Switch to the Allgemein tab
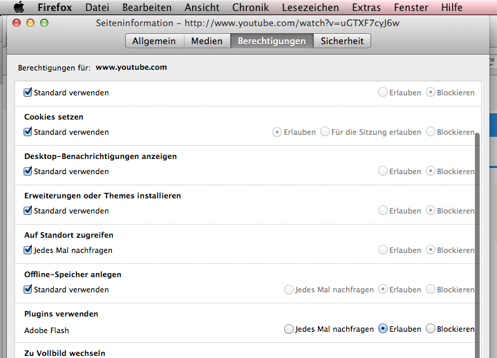This screenshot has height=358, width=497. coord(155,41)
